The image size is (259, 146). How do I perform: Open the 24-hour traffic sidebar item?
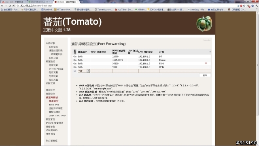point(56,69)
